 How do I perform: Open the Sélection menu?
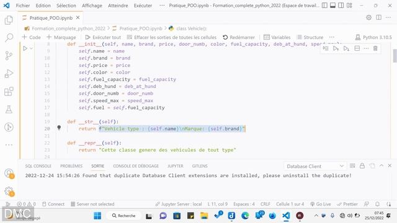(x=66, y=6)
